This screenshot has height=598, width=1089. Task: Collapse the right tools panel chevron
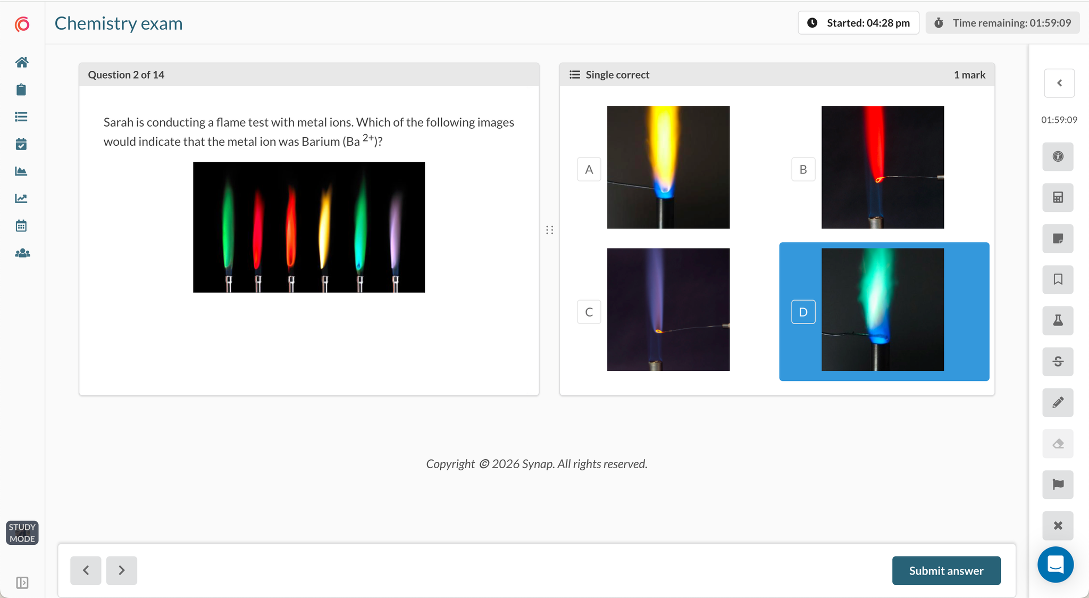pos(1059,83)
